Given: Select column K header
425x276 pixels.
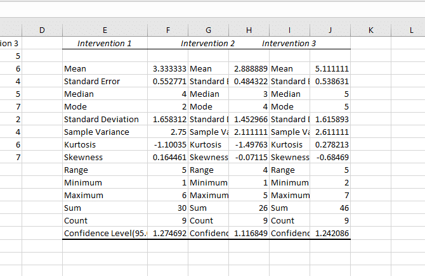Looking at the screenshot, I should 370,30.
